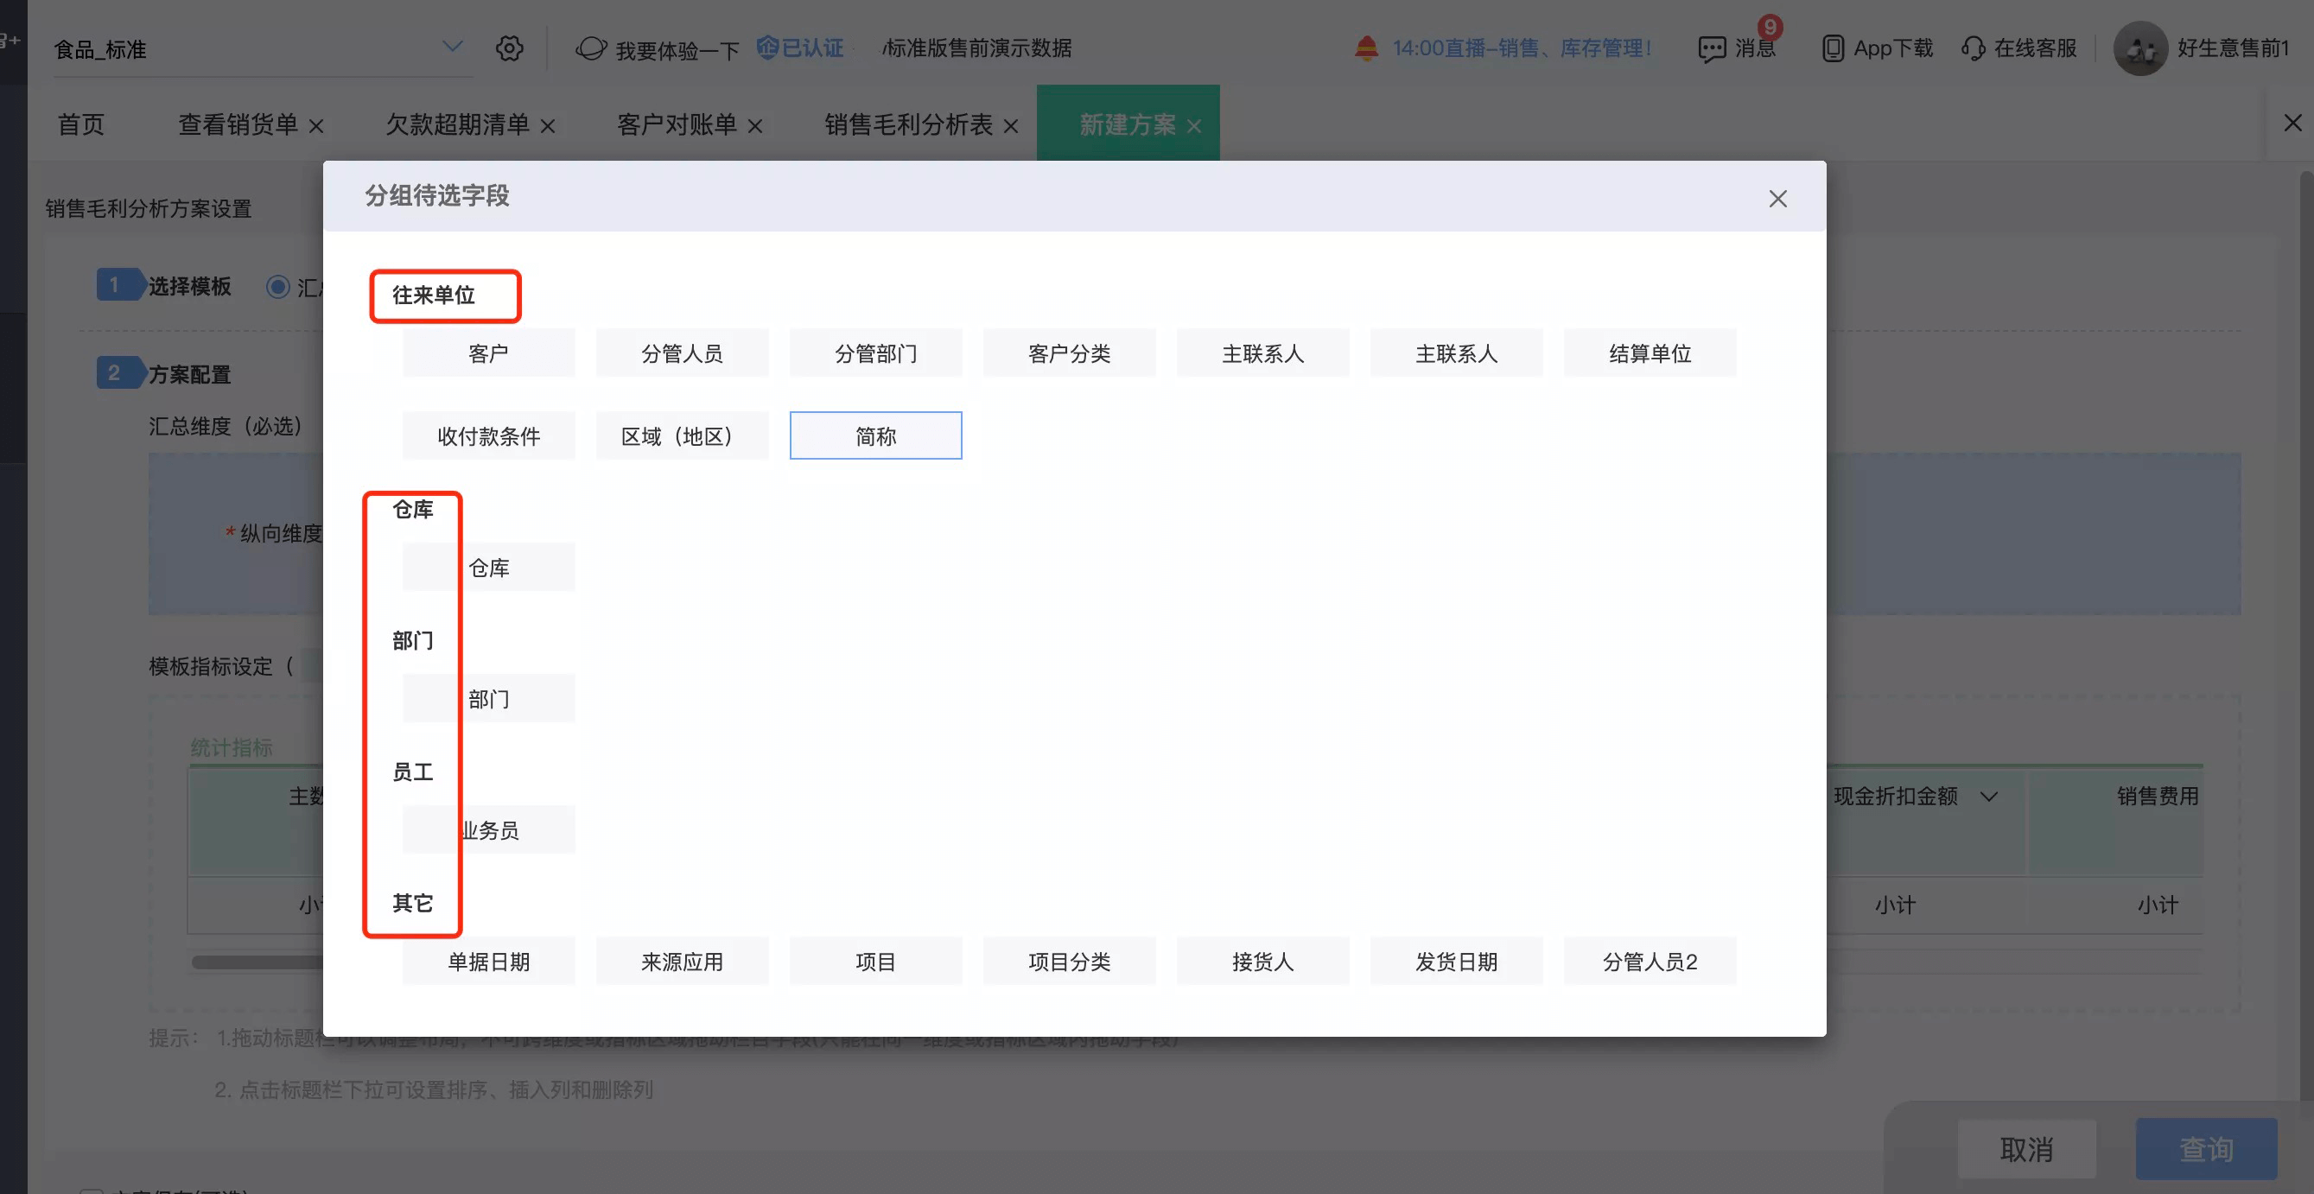Select the 分管人员2 field
2314x1194 pixels.
pyautogui.click(x=1650, y=962)
